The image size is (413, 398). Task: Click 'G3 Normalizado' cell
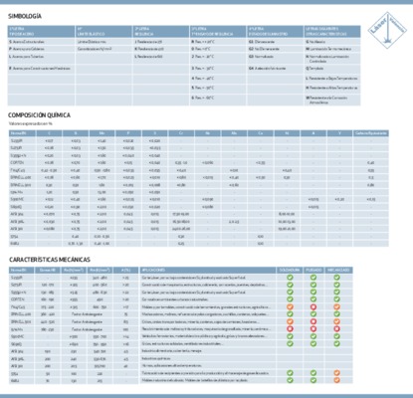(x=275, y=59)
